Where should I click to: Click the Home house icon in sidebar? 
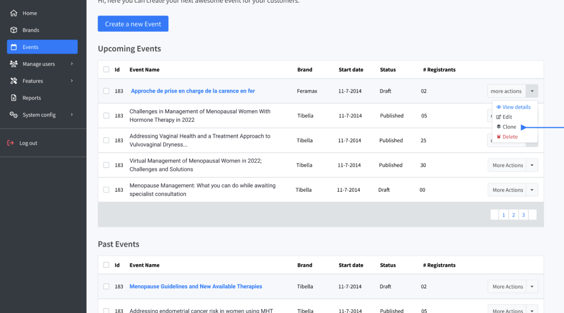[14, 13]
